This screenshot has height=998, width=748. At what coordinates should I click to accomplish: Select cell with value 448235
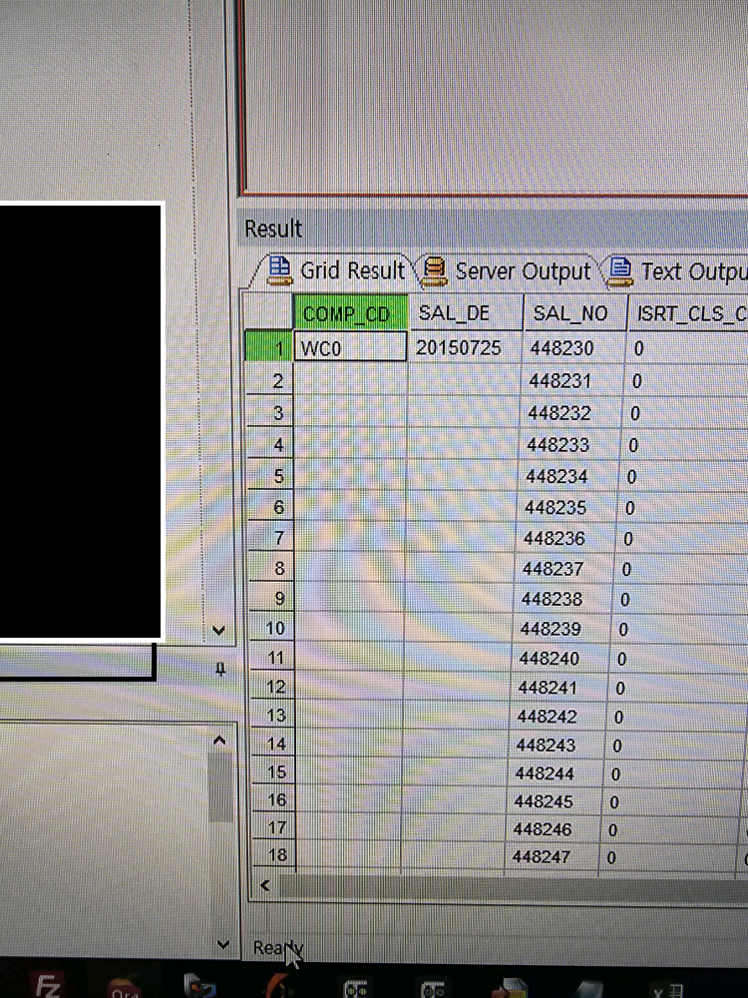(x=566, y=507)
